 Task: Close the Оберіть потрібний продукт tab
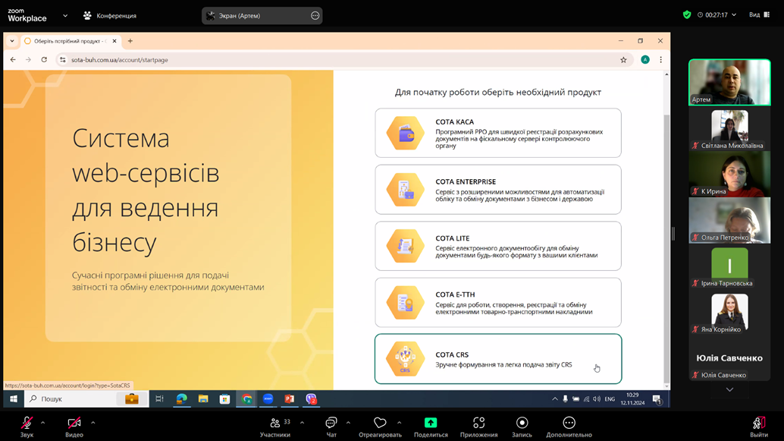(x=114, y=41)
